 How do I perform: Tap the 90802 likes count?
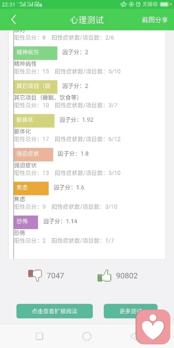(127, 275)
